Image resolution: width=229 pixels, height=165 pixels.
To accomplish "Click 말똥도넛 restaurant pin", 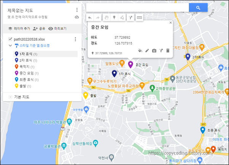I will click(x=122, y=63).
